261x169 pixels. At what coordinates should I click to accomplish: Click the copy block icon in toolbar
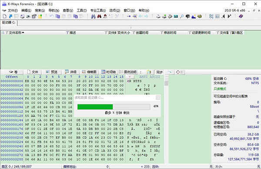click(x=57, y=16)
